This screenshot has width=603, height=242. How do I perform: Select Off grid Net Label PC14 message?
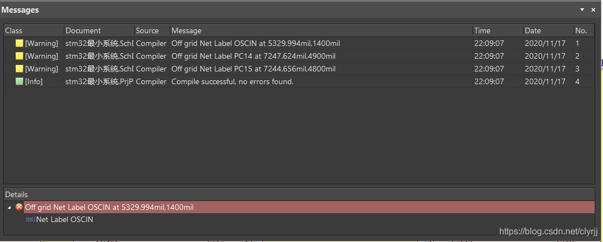click(253, 56)
